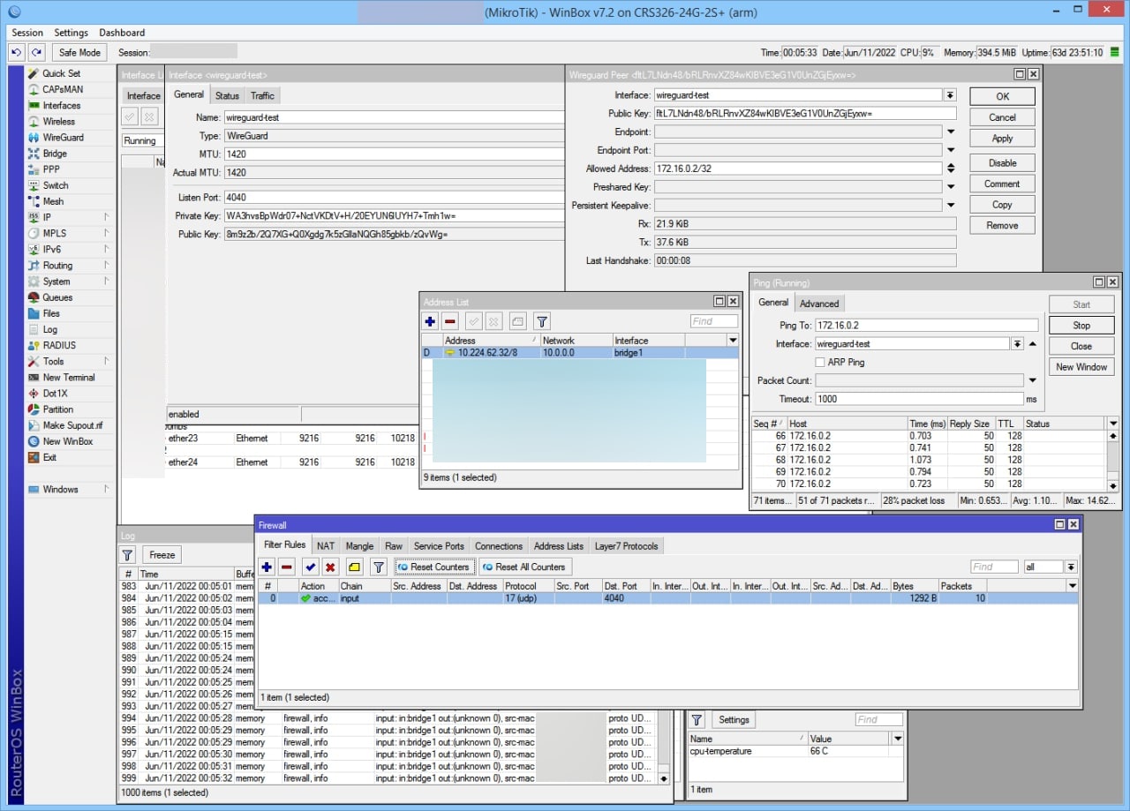This screenshot has width=1130, height=811.
Task: Open the Bridge section
Action: click(55, 154)
